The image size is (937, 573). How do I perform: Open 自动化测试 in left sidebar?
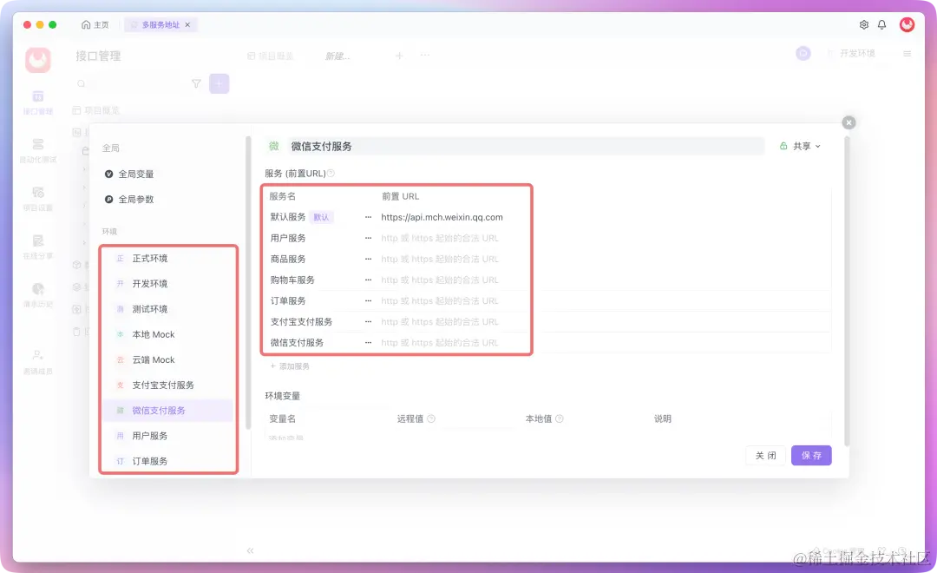coord(37,150)
